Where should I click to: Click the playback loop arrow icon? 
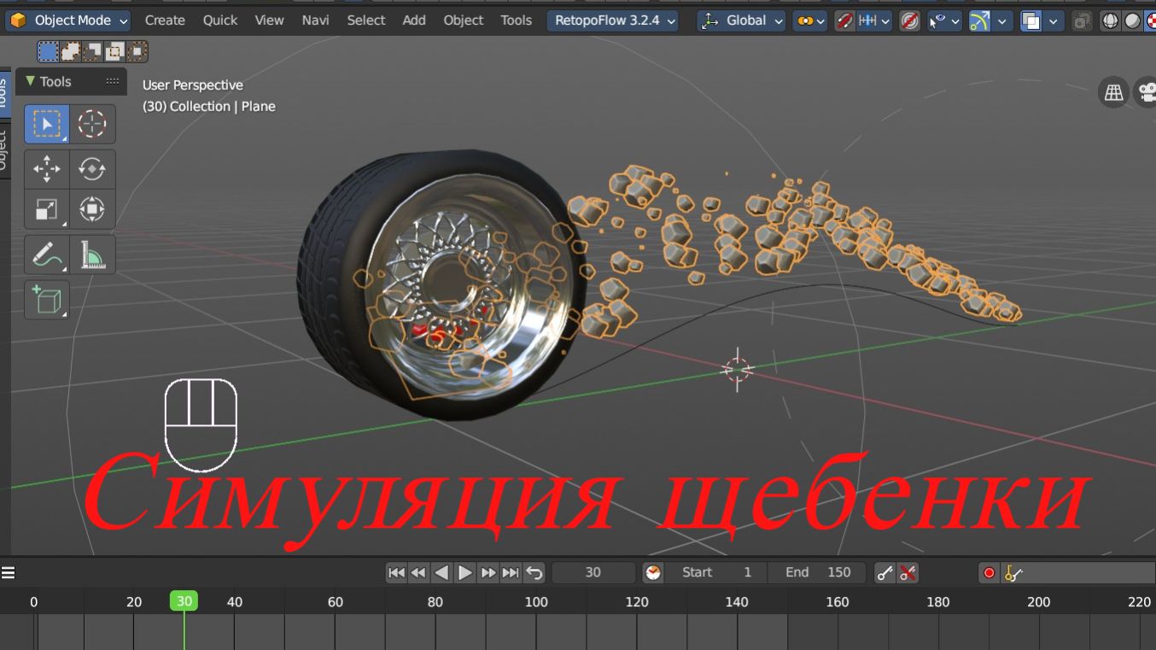(x=534, y=572)
